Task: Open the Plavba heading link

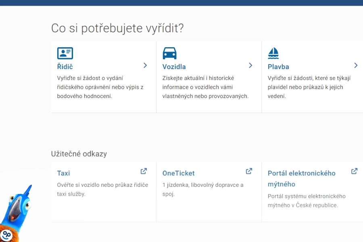Action: point(278,67)
